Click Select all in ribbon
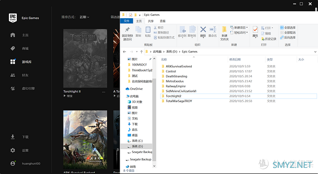Screen dimensions: 318x174 [x=288, y=28]
